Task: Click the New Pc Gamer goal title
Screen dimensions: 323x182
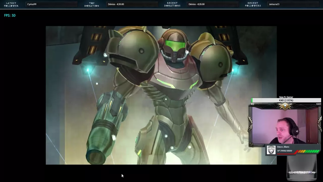Action: point(286,97)
